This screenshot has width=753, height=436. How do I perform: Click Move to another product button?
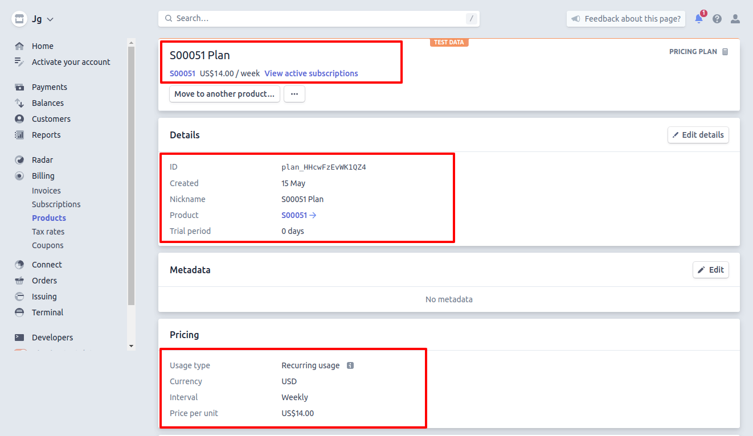[x=224, y=94]
